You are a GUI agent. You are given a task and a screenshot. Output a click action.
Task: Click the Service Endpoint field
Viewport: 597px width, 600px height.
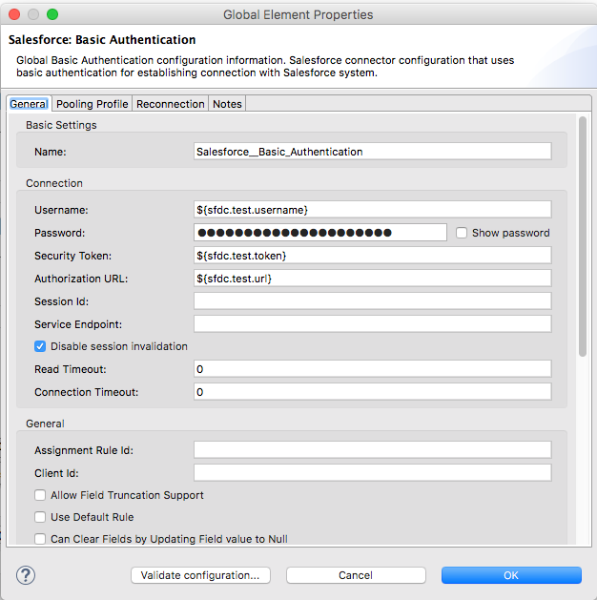tap(373, 324)
